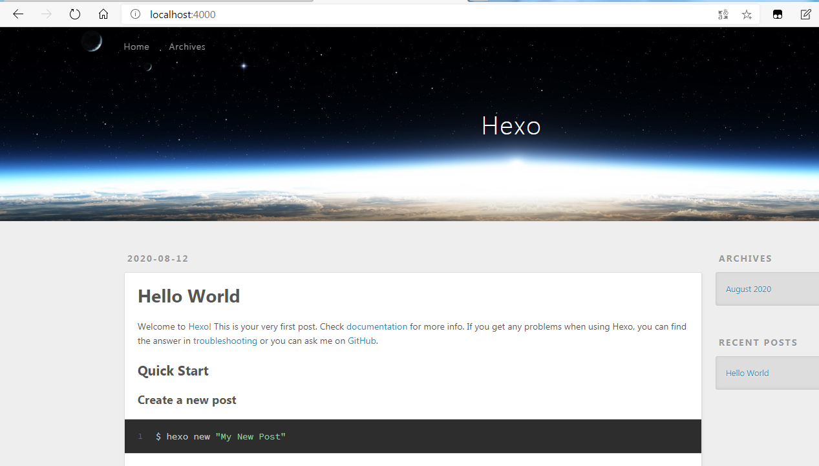Image resolution: width=819 pixels, height=466 pixels.
Task: Follow the Hexo link in post
Action: [x=198, y=326]
